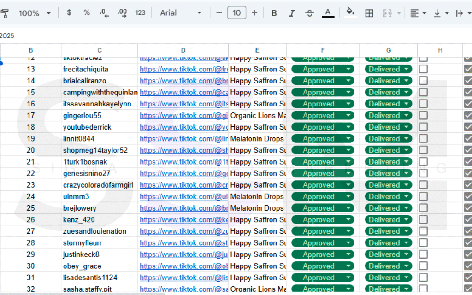The height and width of the screenshot is (295, 472).
Task: Select column C header
Action: (x=100, y=50)
